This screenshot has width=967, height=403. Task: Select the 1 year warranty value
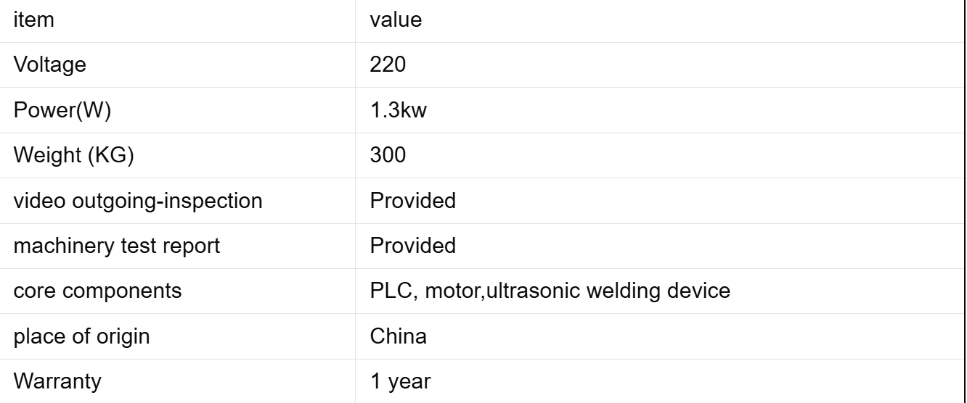coord(399,381)
